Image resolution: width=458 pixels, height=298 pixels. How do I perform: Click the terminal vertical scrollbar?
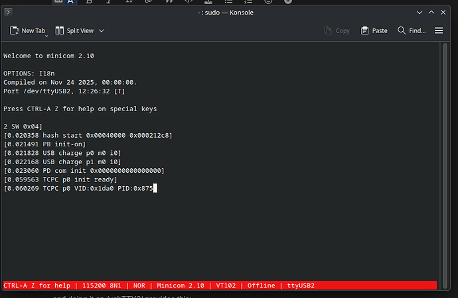(445, 165)
